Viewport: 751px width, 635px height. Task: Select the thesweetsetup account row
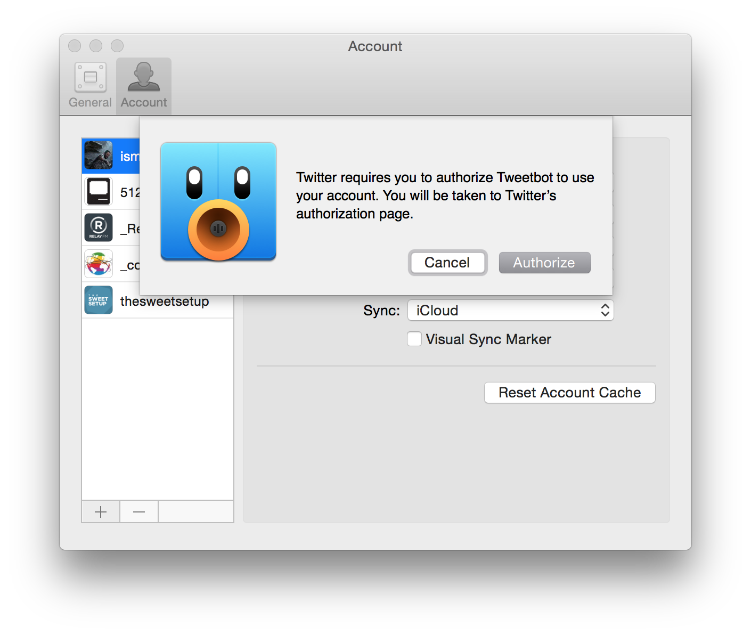(158, 300)
